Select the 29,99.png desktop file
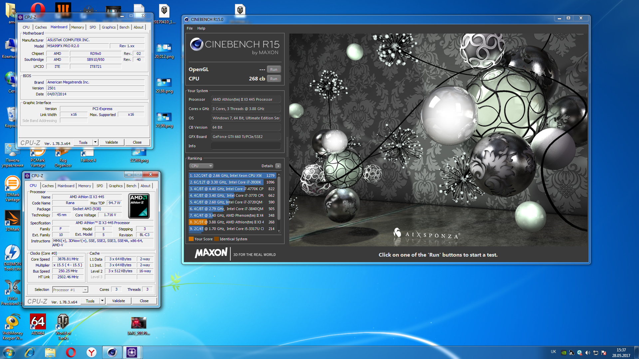The width and height of the screenshot is (639, 359). click(164, 120)
